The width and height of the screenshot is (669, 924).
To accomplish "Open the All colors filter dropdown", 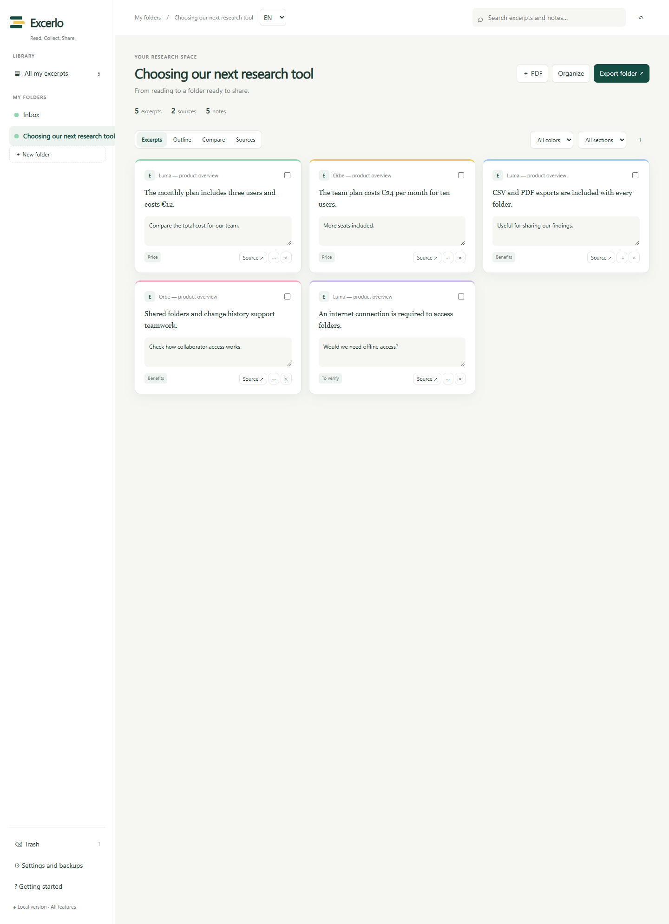I will (x=551, y=140).
